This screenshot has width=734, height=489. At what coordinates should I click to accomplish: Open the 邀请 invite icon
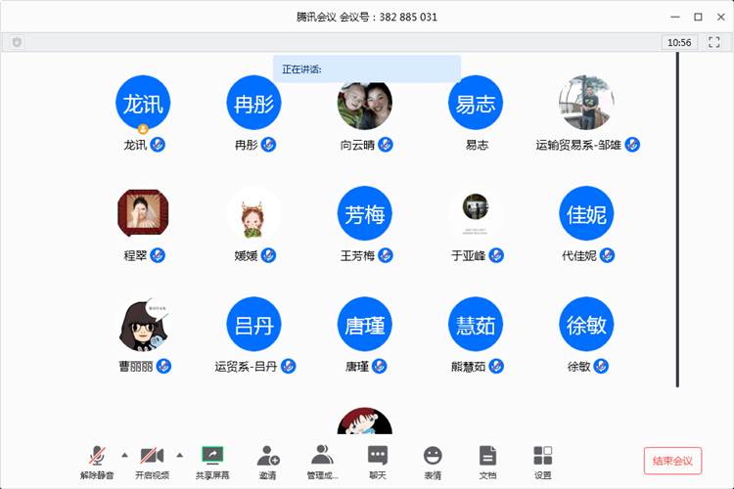pos(267,461)
